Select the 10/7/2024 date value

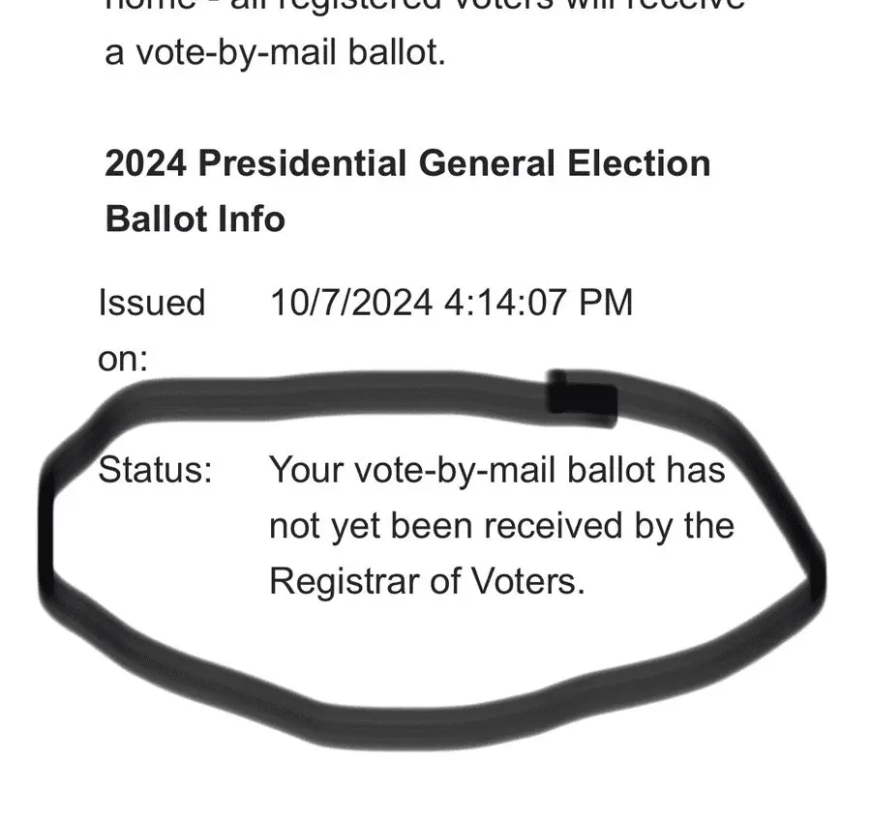[351, 303]
